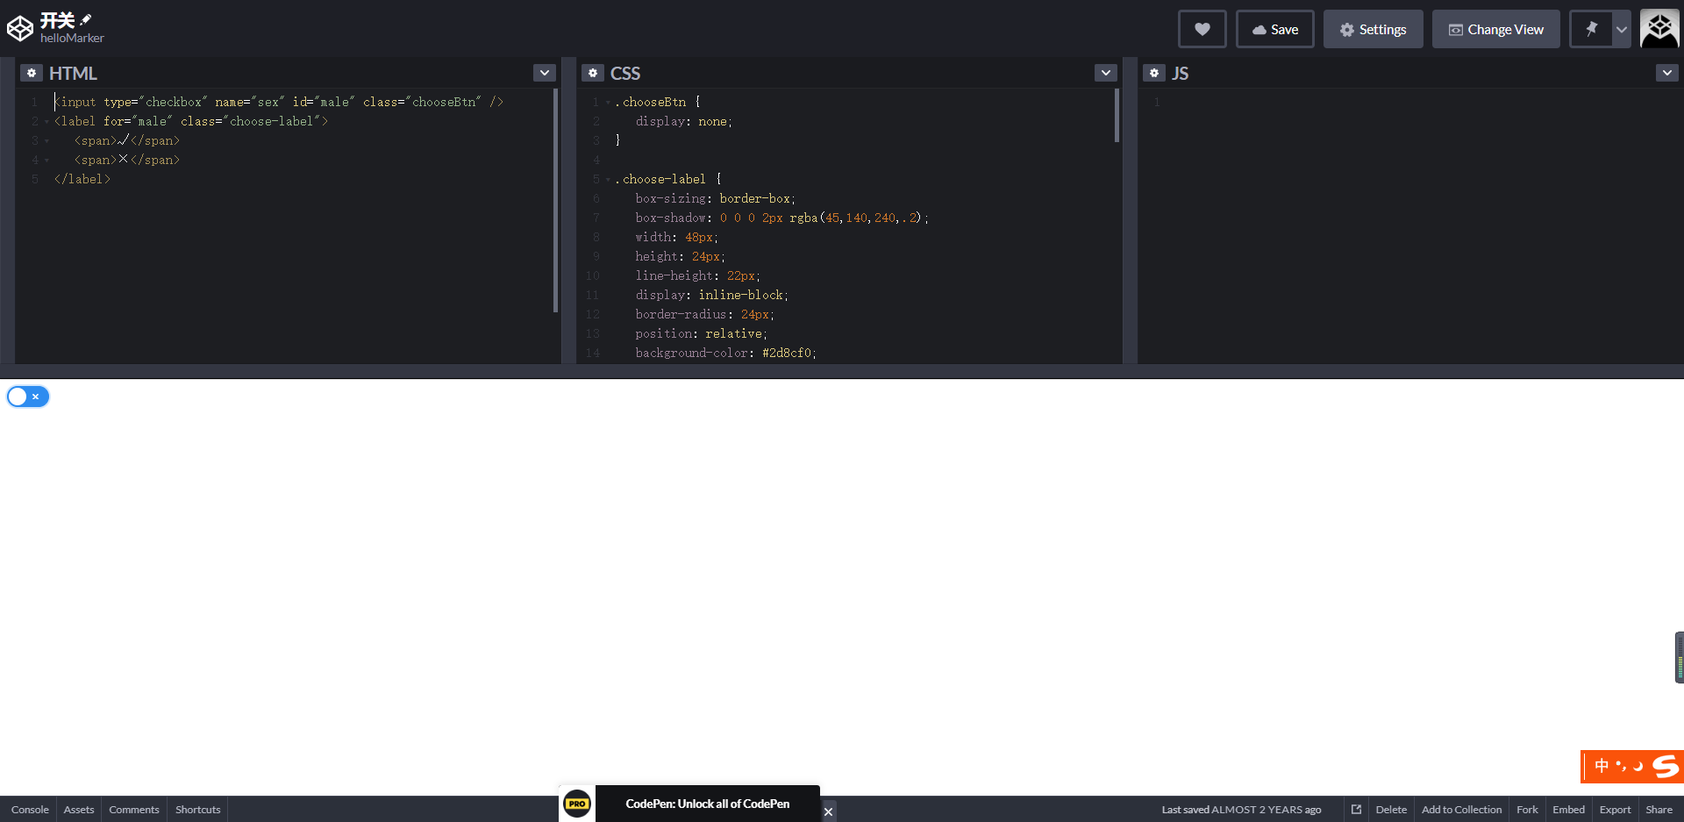Close the CodePen PRO banner
Screen dimensions: 1684x822
click(828, 811)
